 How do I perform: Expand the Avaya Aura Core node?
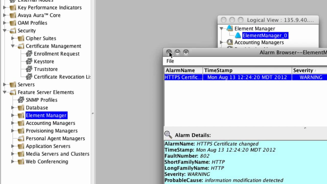coord(5,15)
